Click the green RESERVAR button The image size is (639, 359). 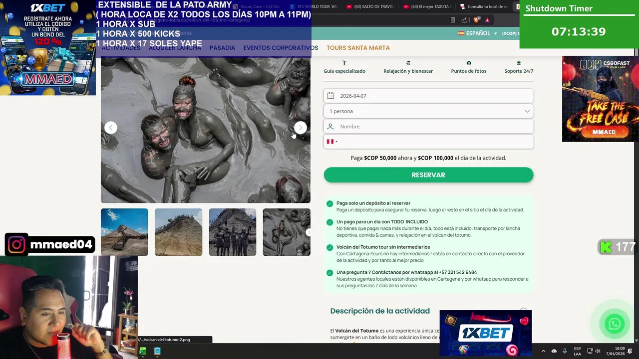pos(428,175)
